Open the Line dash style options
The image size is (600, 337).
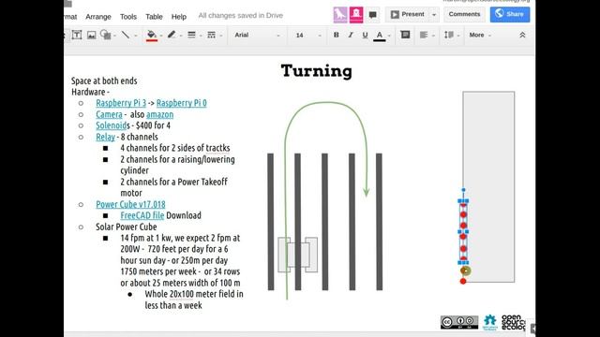[x=211, y=35]
